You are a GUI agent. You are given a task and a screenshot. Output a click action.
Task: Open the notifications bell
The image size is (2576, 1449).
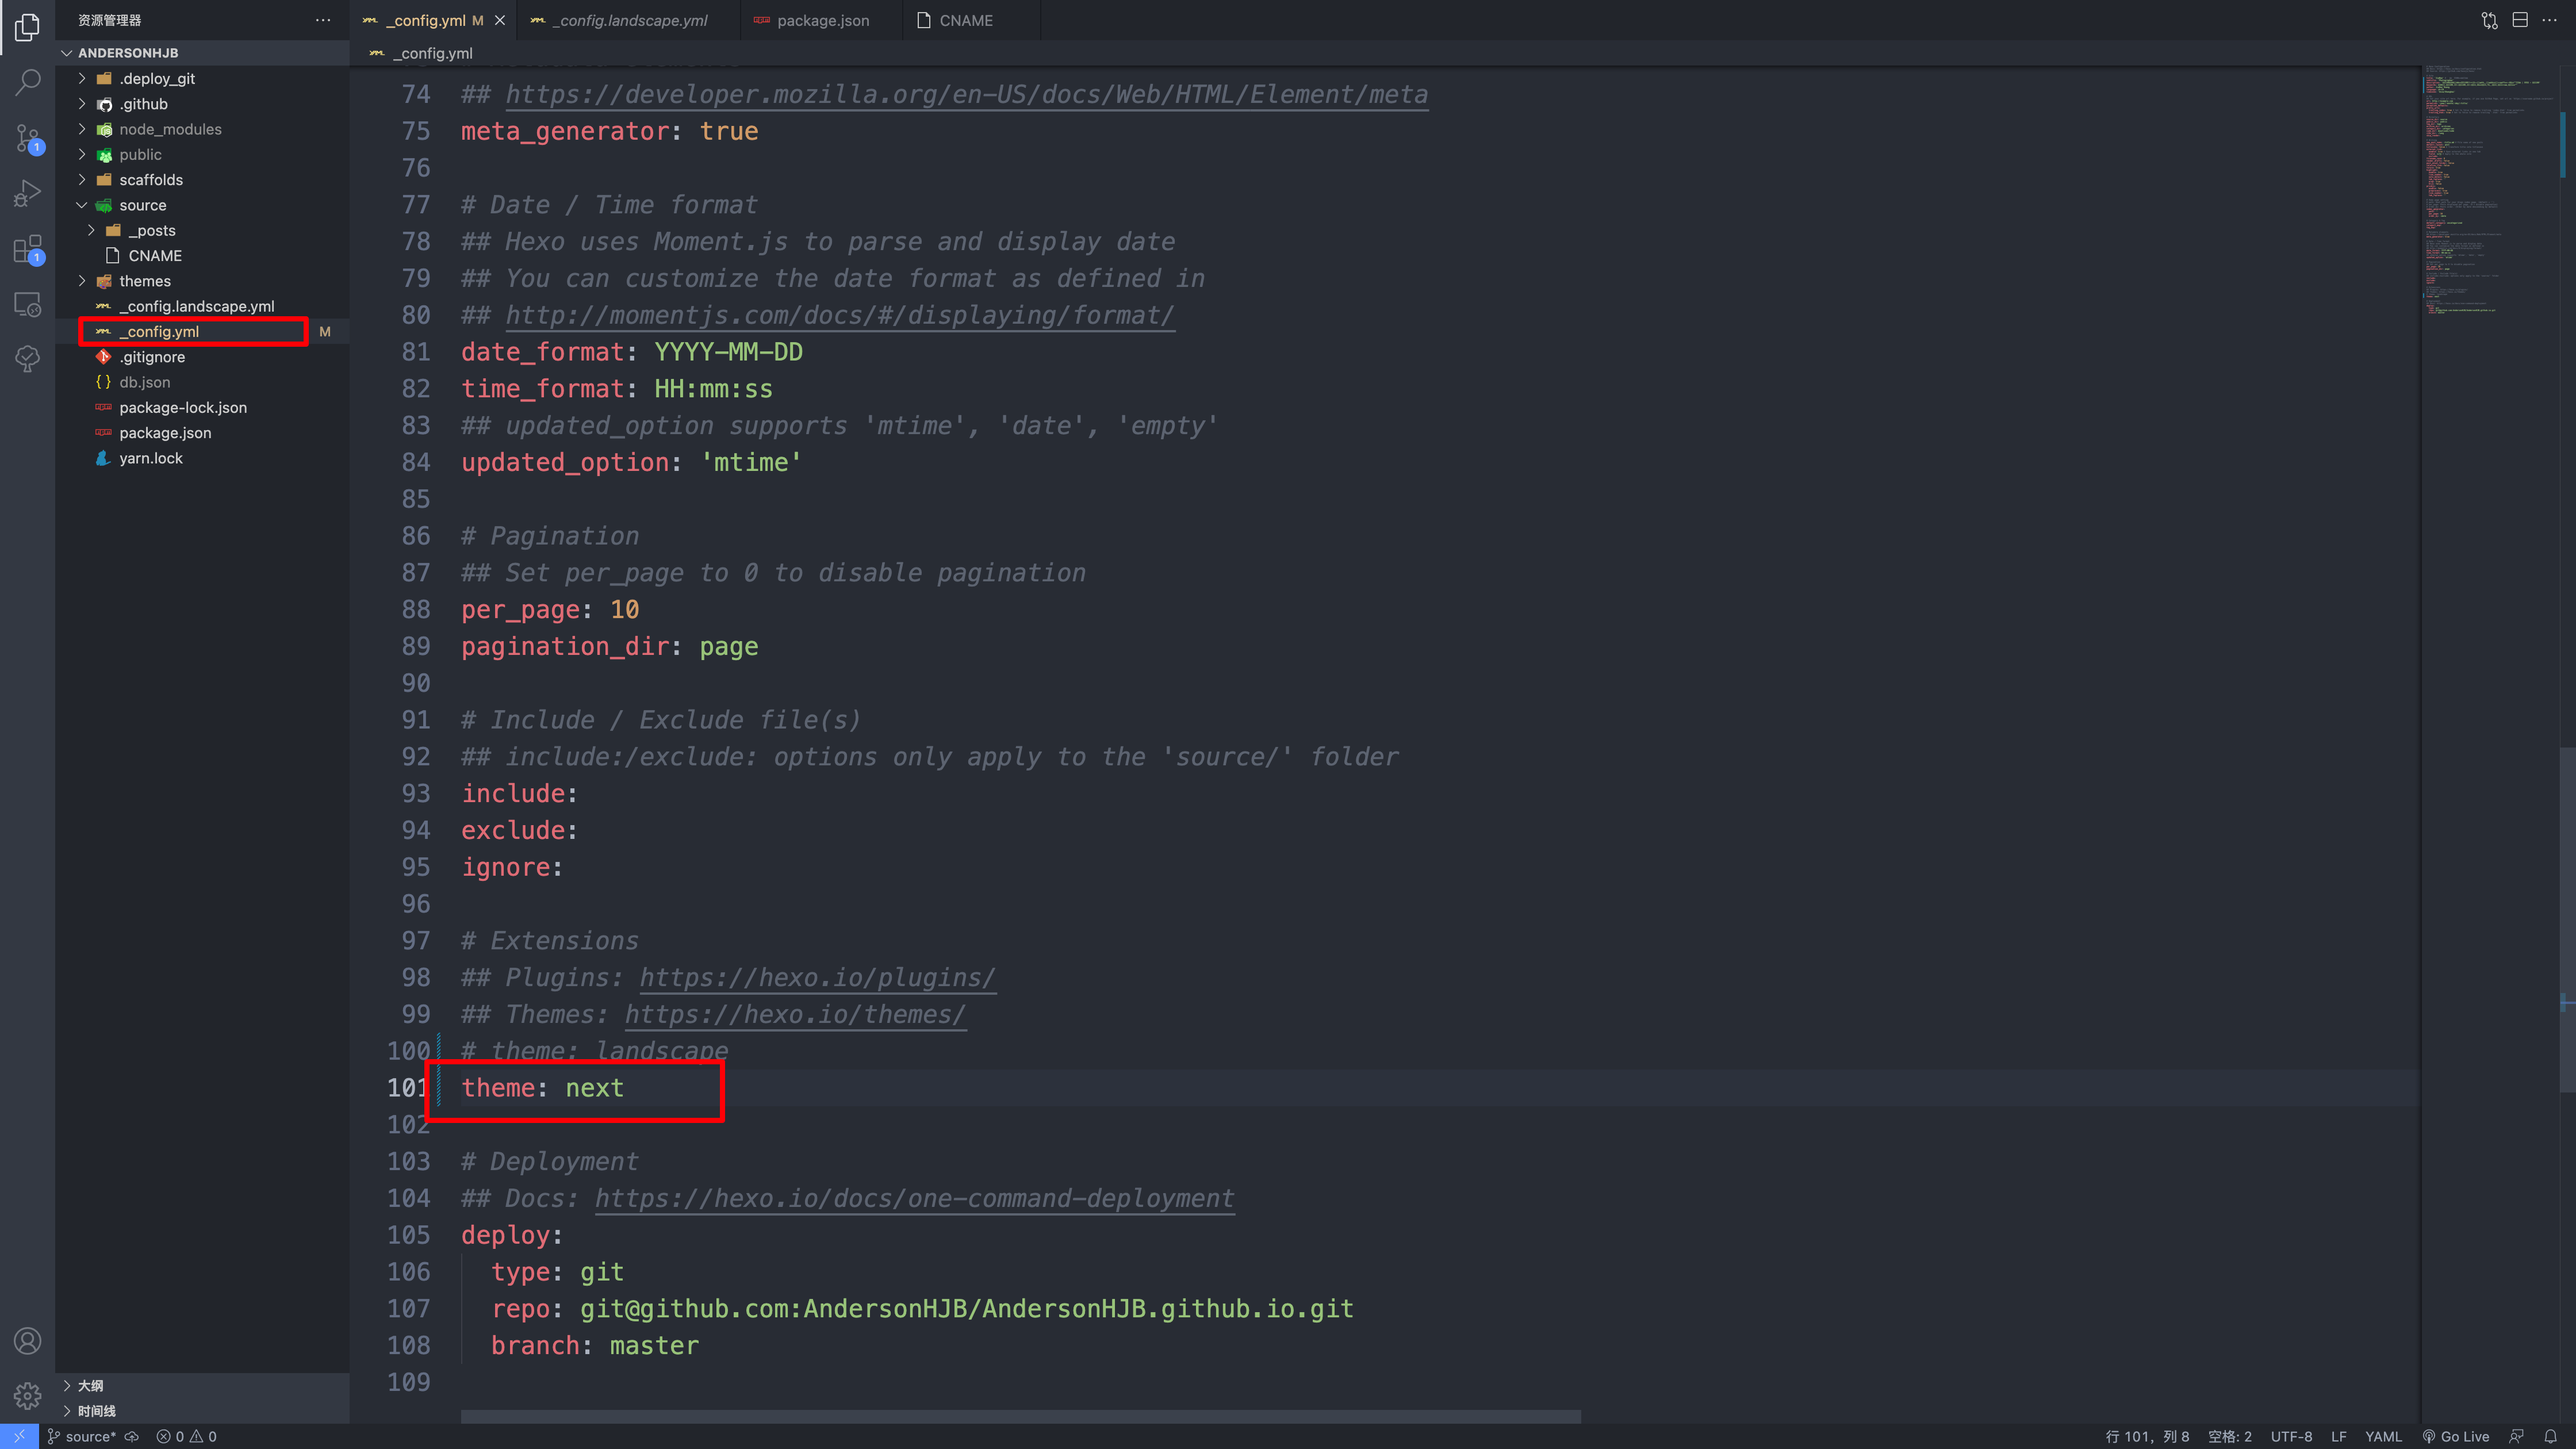[x=2550, y=1436]
